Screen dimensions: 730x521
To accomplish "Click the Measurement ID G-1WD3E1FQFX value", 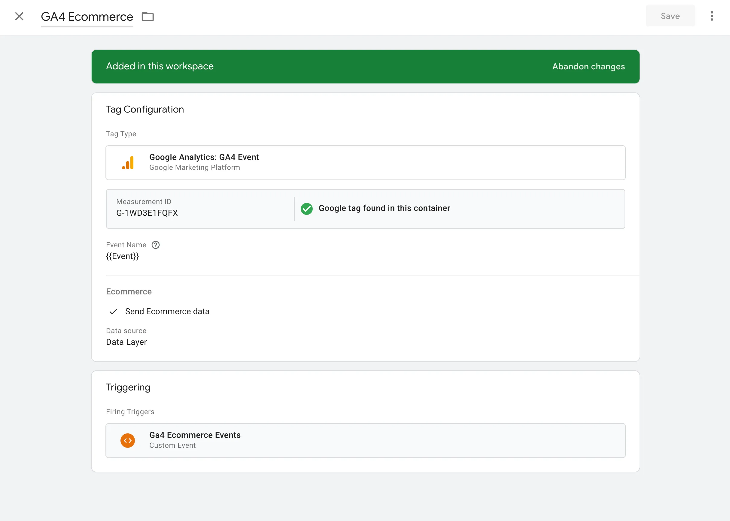I will point(147,213).
